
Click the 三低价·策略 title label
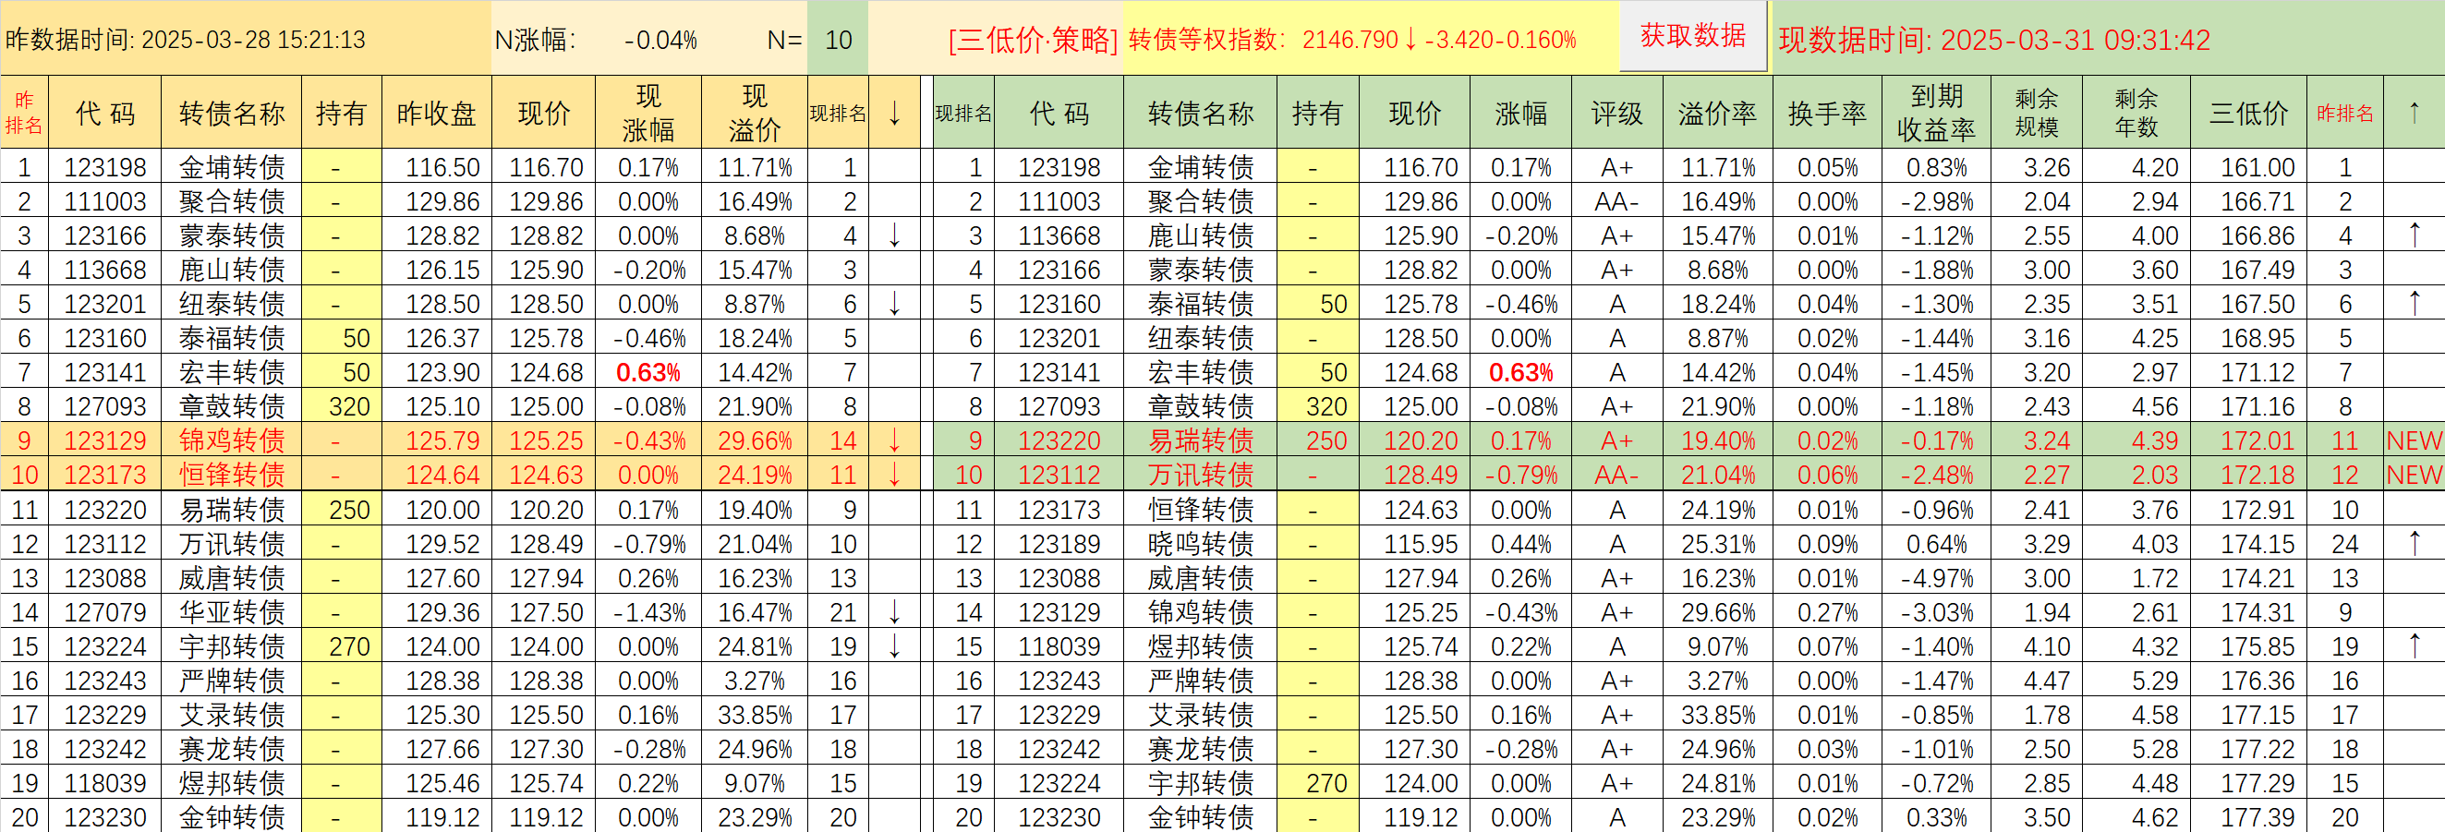(x=1034, y=40)
